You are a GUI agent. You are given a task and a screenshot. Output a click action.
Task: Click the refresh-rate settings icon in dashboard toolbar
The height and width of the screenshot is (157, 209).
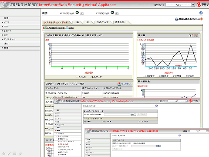click(x=44, y=27)
